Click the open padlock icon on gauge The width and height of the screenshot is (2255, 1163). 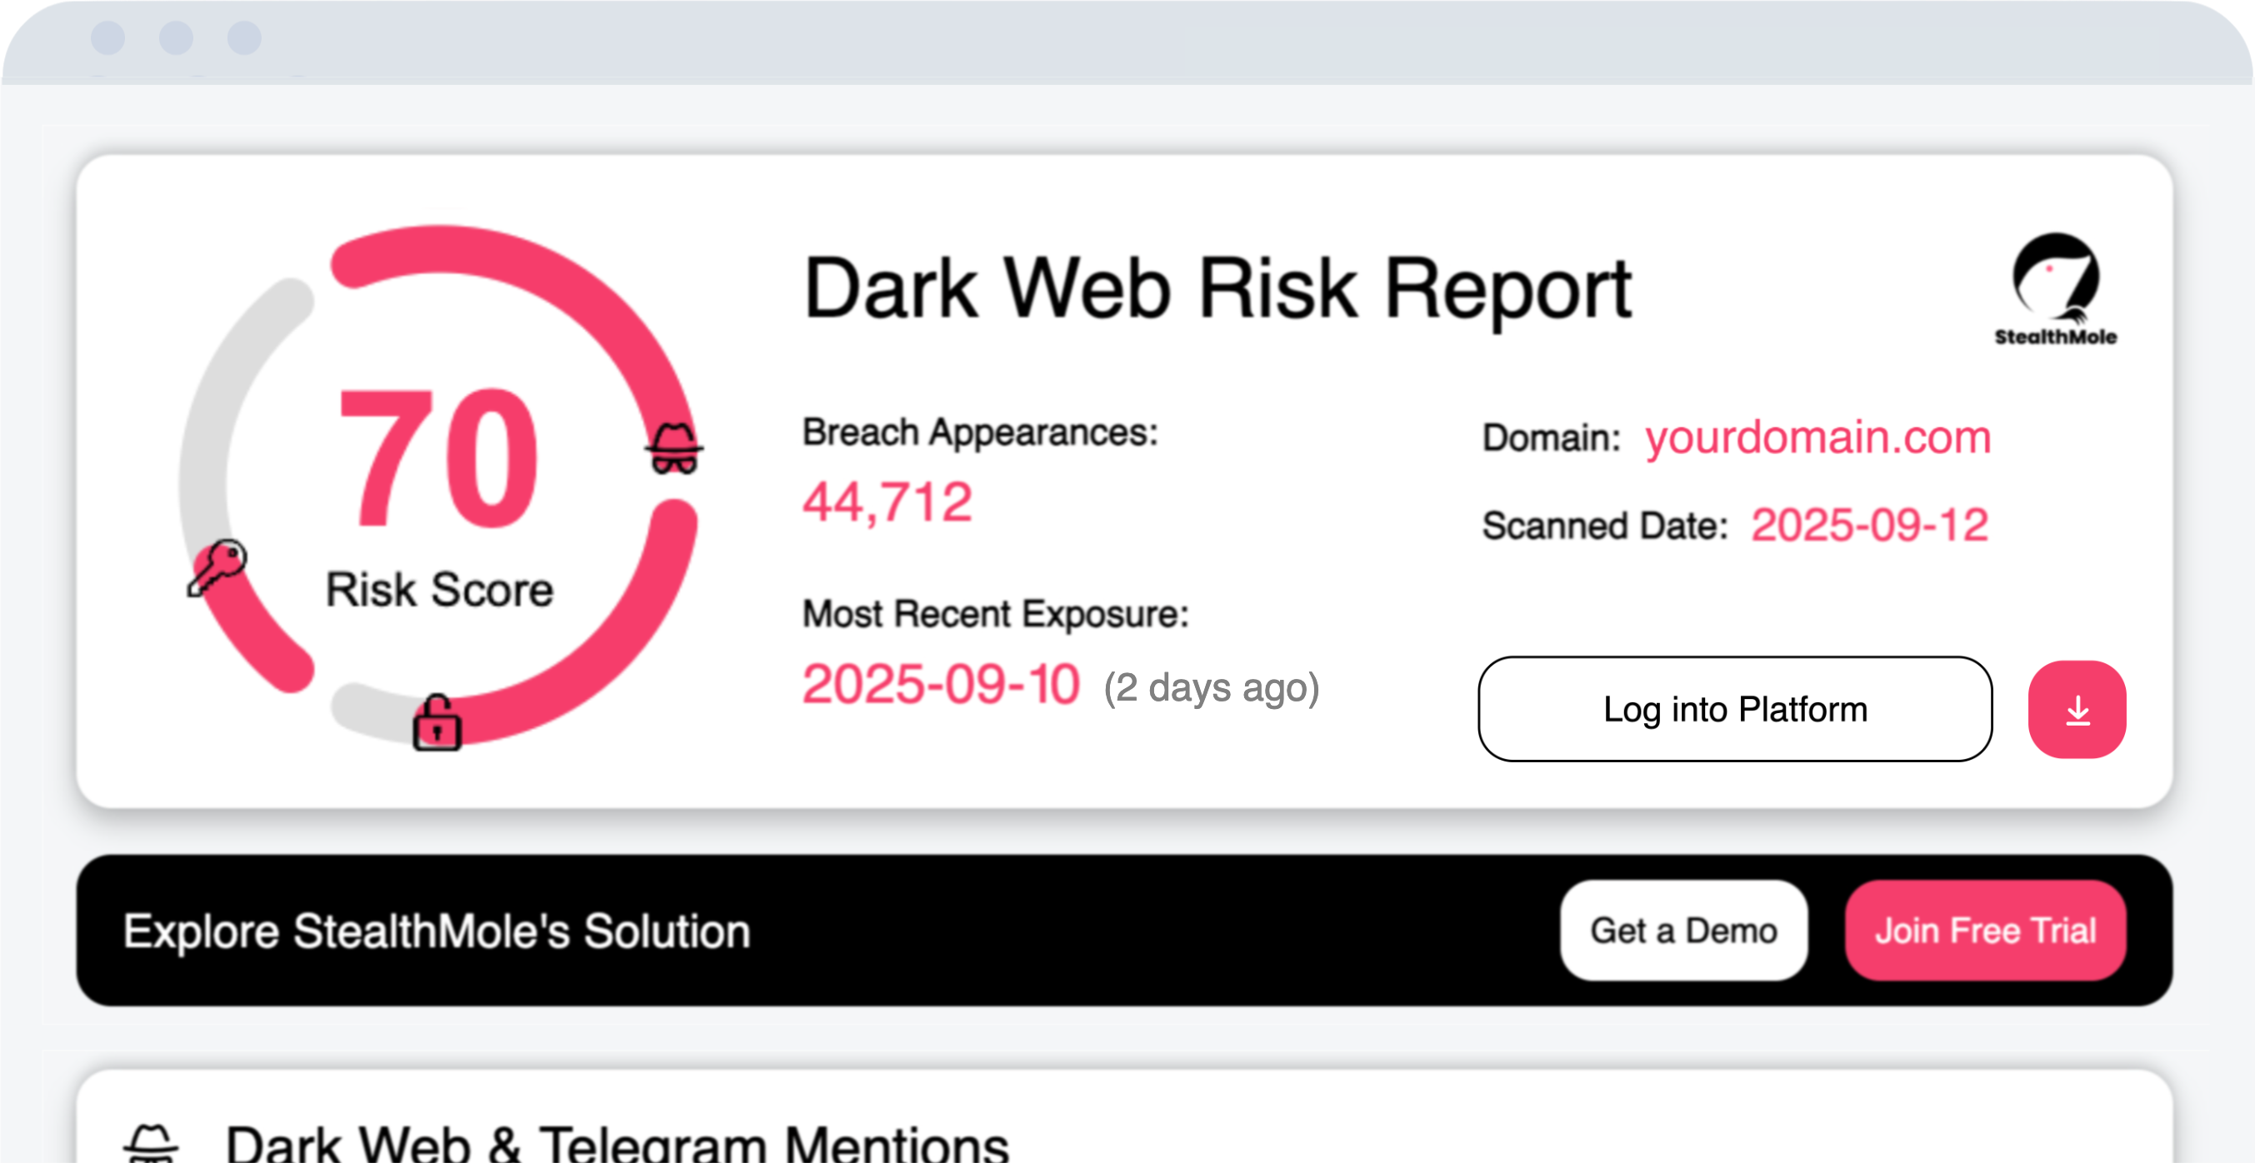(437, 723)
